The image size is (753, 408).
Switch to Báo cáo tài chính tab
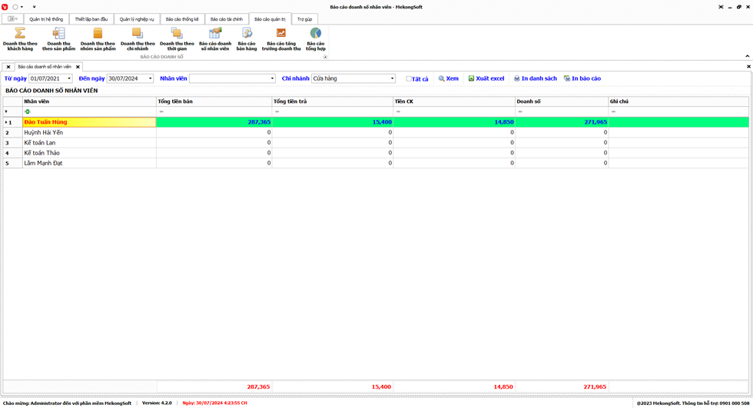pyautogui.click(x=226, y=19)
